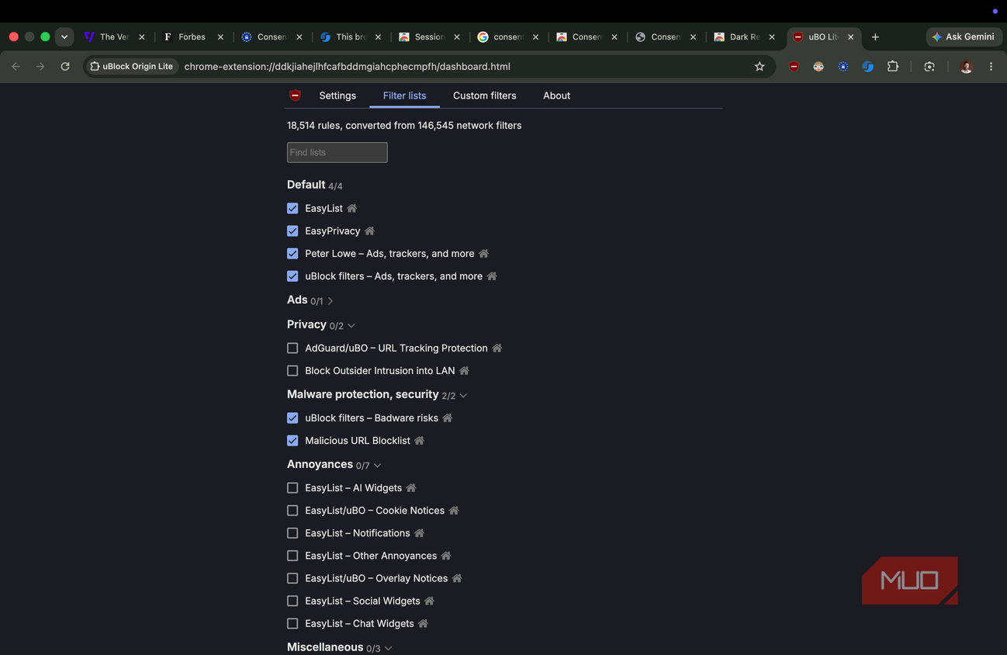
Task: Reload the page with the refresh icon
Action: click(x=65, y=67)
